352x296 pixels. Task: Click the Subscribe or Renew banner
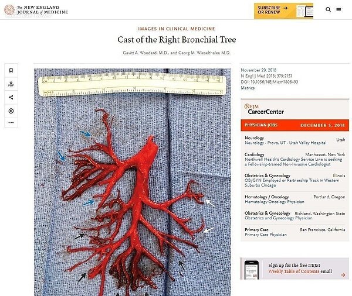pos(283,11)
